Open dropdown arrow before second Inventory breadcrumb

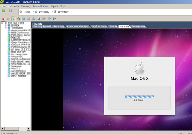pyautogui.click(x=52, y=11)
